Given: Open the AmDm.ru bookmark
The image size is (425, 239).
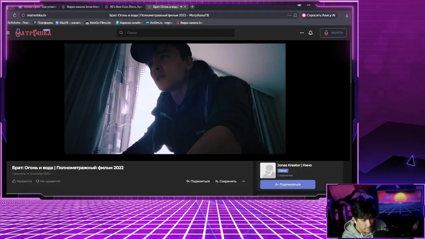Looking at the screenshot, I should coord(159,23).
